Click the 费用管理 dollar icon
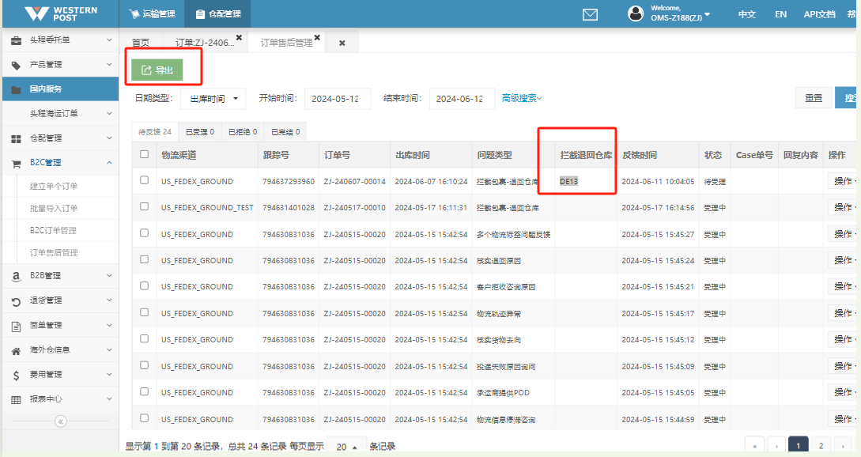The height and width of the screenshot is (457, 861). point(16,375)
